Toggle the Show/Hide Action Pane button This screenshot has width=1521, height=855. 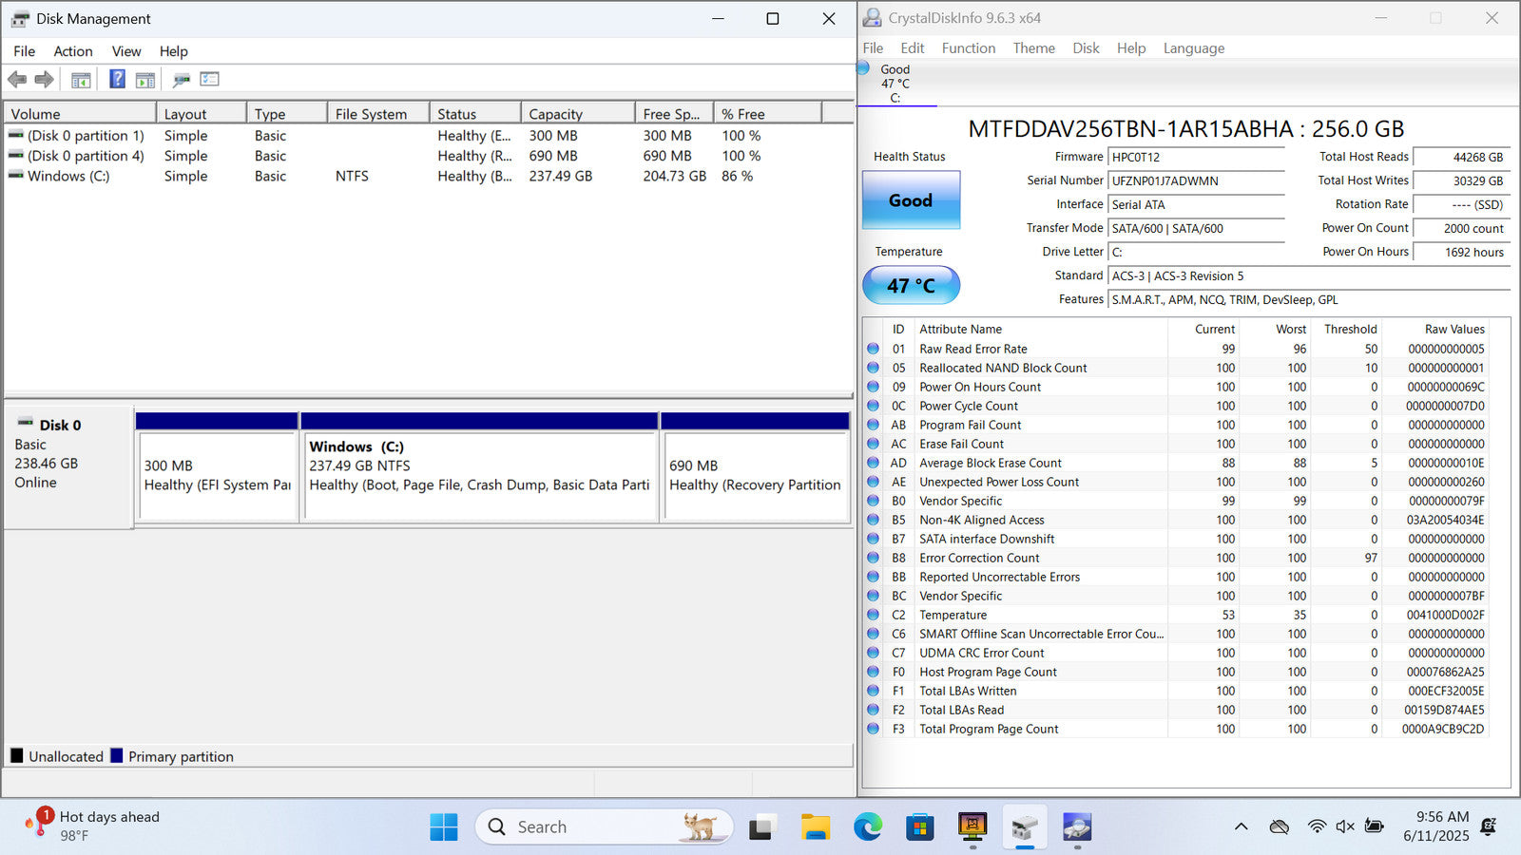145,80
